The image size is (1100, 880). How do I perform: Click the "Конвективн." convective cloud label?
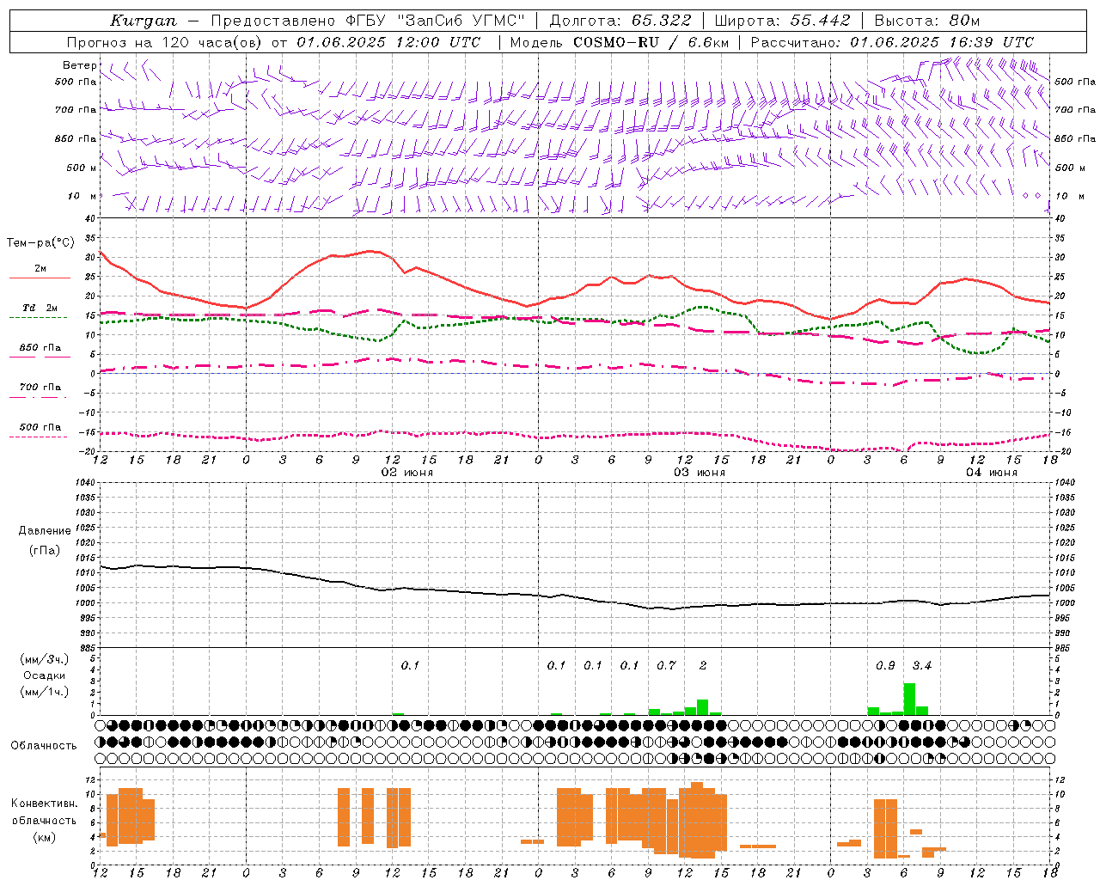[45, 804]
